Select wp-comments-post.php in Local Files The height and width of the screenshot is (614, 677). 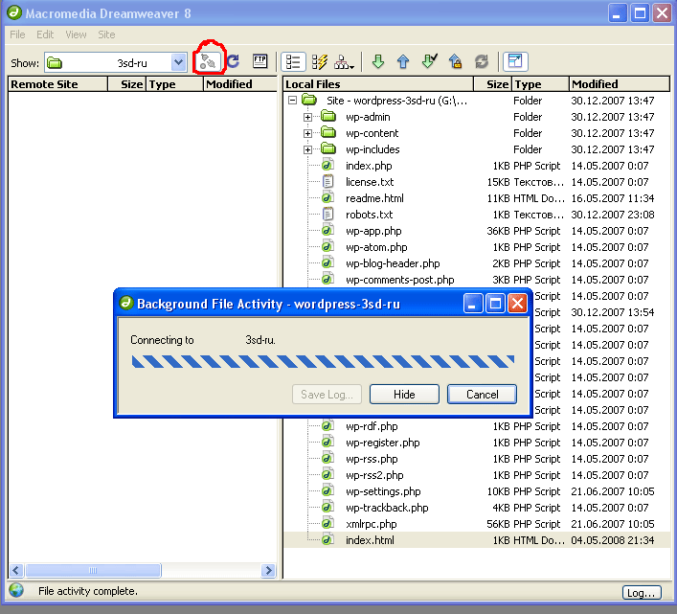tap(400, 280)
